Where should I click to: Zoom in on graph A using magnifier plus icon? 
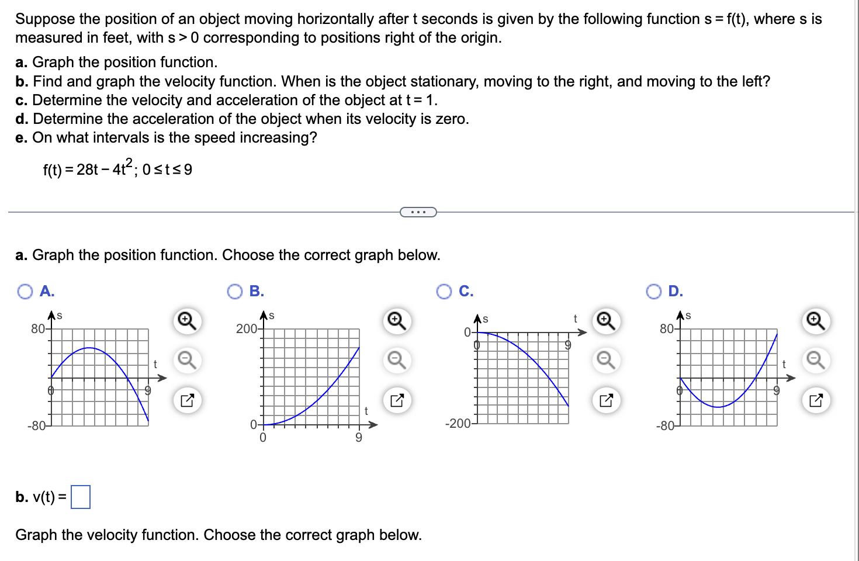coord(186,320)
